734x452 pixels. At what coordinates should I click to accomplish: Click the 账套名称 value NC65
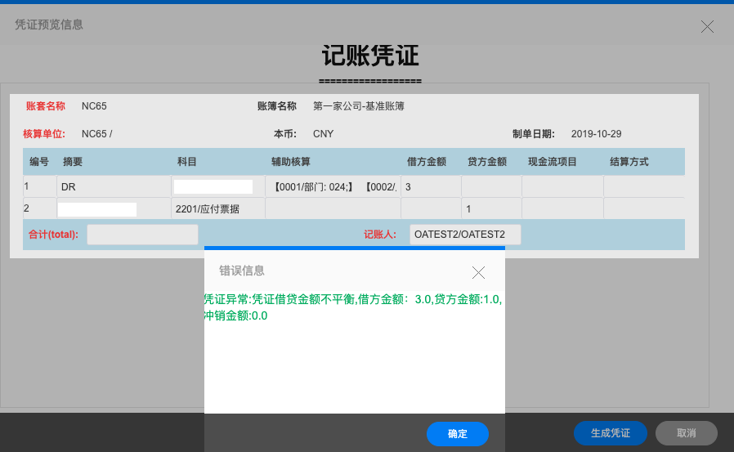[x=94, y=106]
